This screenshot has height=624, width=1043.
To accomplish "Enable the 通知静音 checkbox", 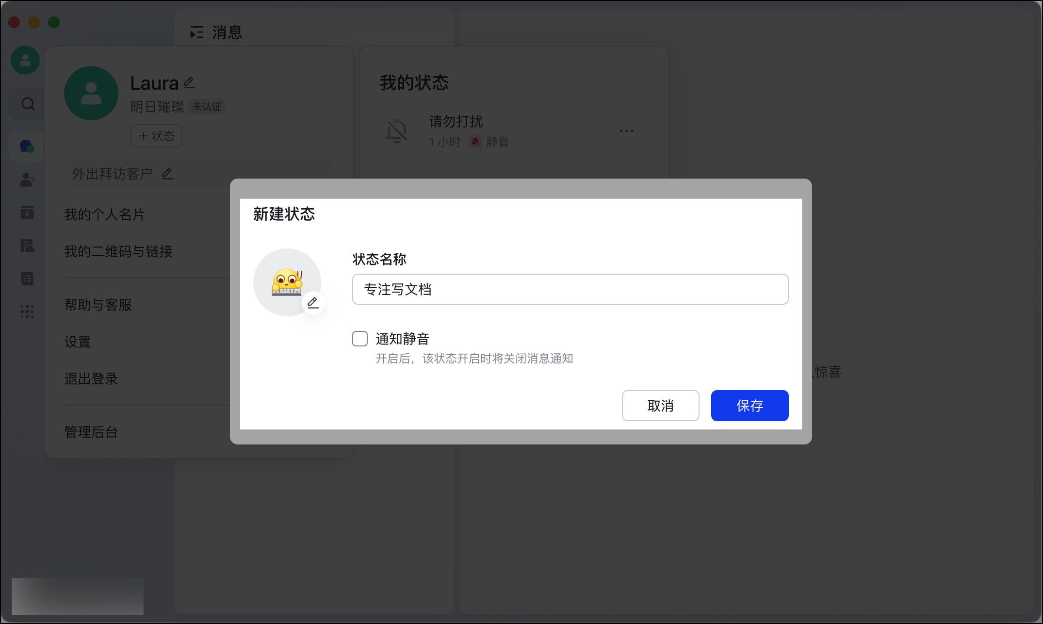I will pyautogui.click(x=360, y=339).
